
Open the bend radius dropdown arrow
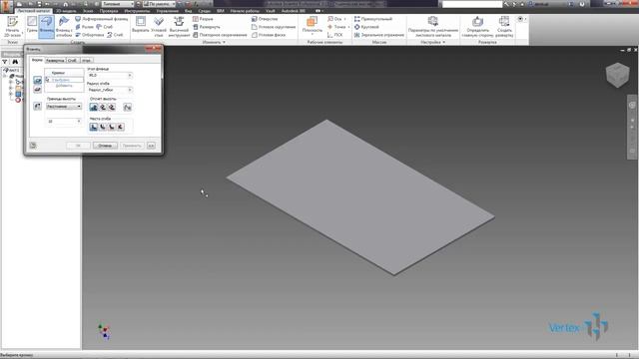[130, 90]
